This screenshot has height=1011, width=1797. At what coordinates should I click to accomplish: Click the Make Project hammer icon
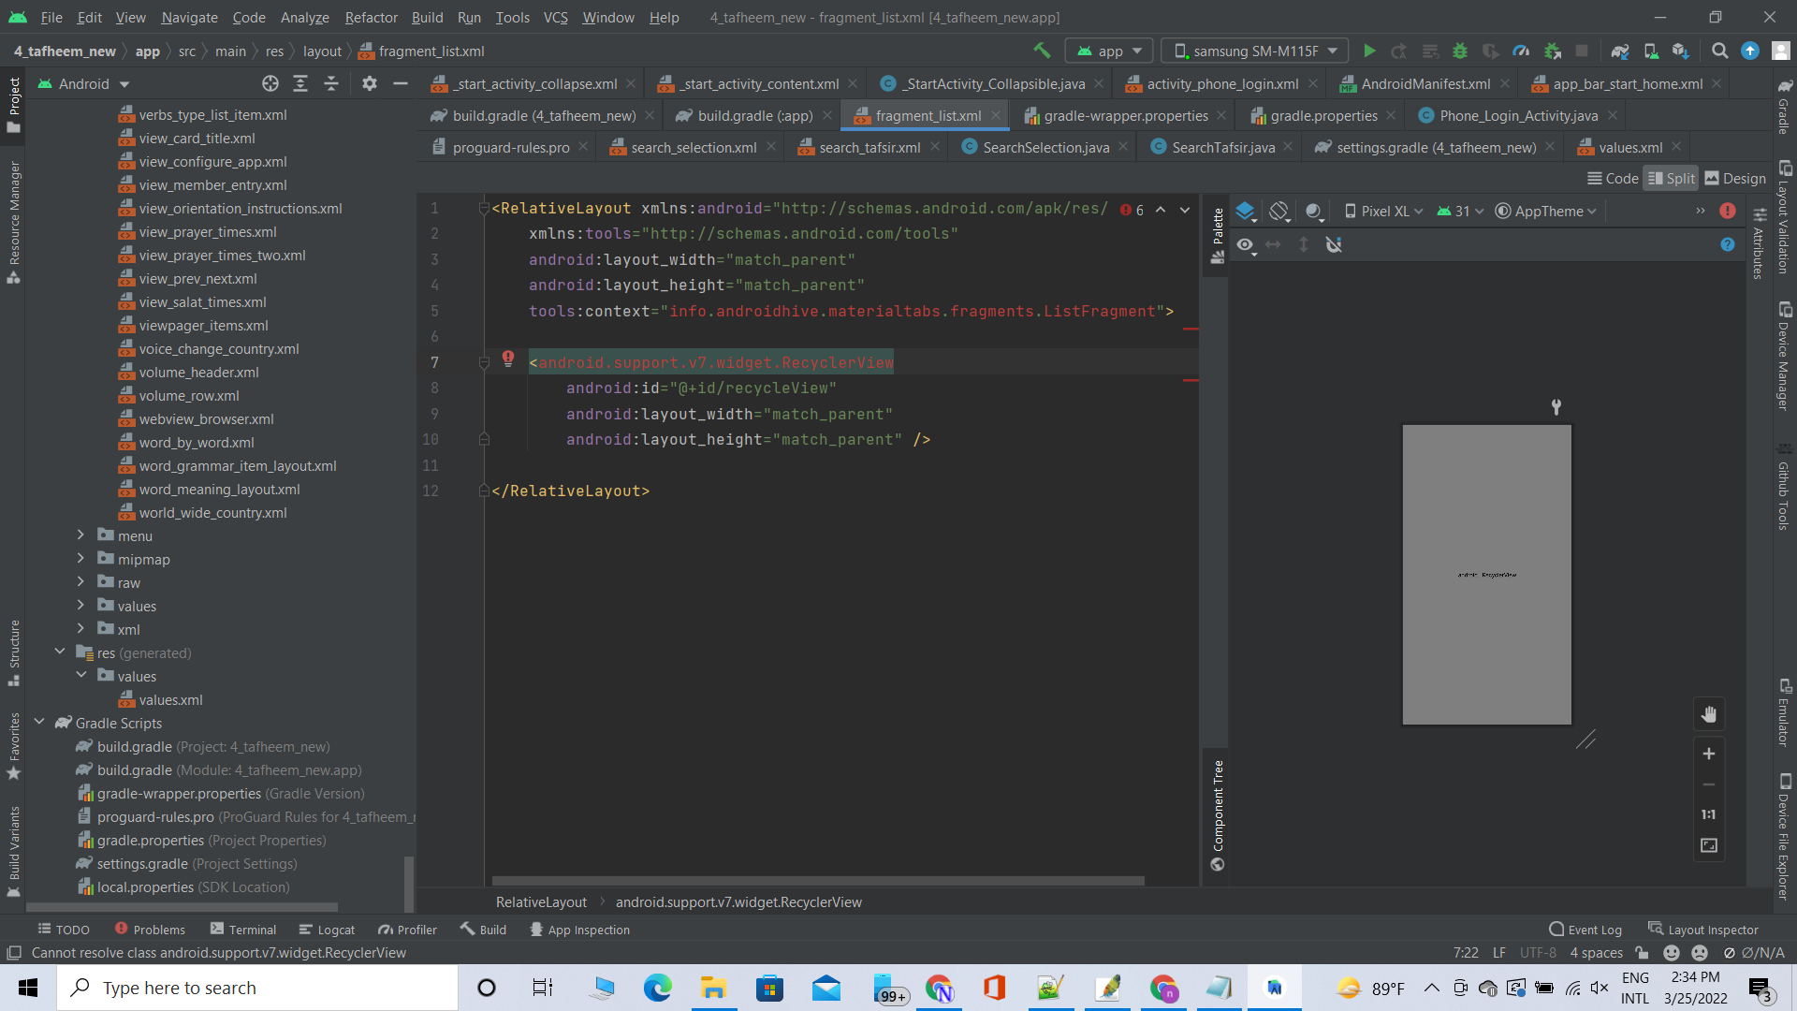[x=1042, y=51]
